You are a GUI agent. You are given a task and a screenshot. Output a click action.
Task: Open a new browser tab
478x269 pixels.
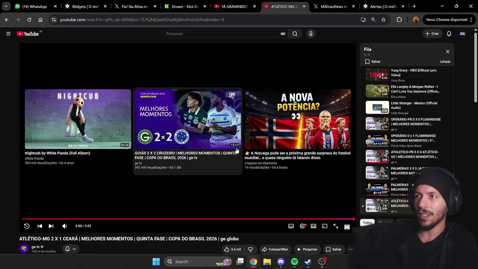(x=414, y=6)
